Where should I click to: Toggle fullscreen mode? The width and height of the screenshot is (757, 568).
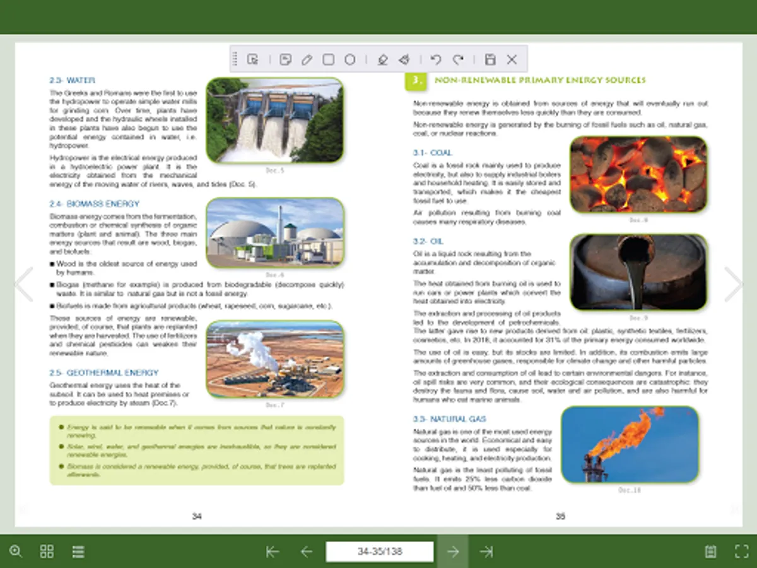[742, 551]
